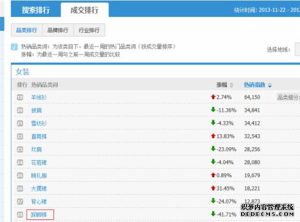Click green down arrow next to -23.09%
Viewport: 300px width, 222px height.
213,148
